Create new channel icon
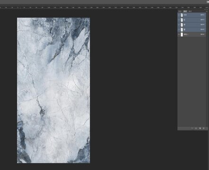 (200, 128)
